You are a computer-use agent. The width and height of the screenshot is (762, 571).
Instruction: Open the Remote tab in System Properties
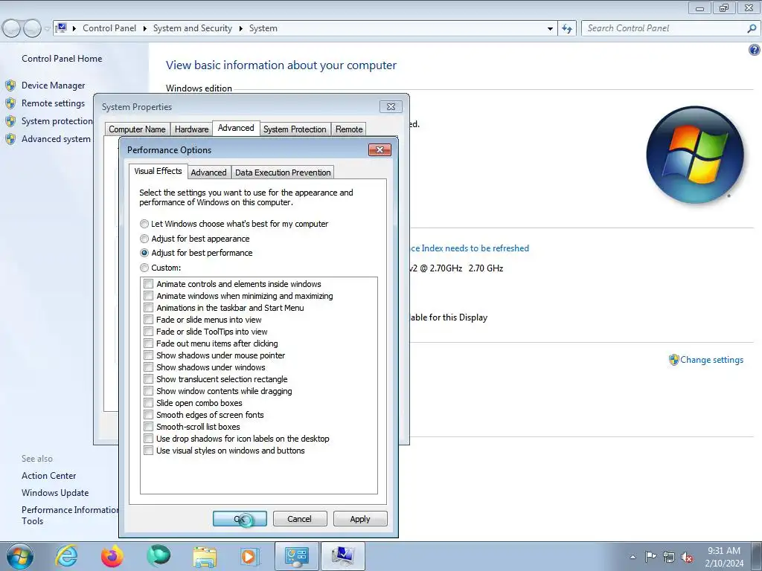tap(349, 129)
